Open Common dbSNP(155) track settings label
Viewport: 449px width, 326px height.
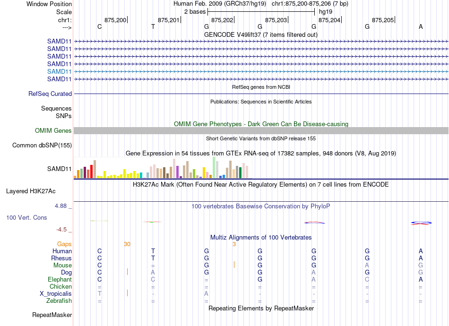(x=42, y=146)
